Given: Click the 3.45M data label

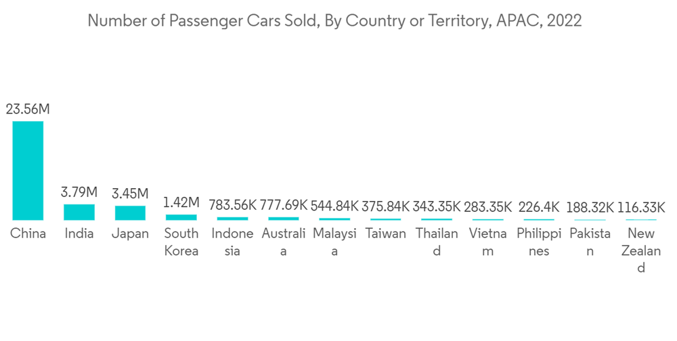Looking at the screenshot, I should [x=130, y=194].
